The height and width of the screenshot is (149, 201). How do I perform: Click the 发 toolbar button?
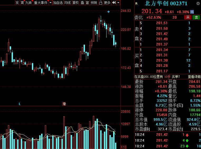point(17,3)
